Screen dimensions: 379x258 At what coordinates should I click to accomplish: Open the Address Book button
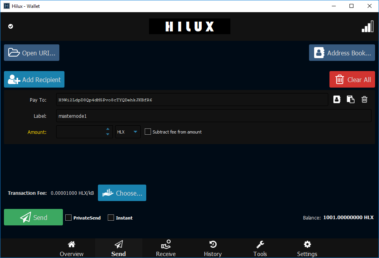point(342,53)
